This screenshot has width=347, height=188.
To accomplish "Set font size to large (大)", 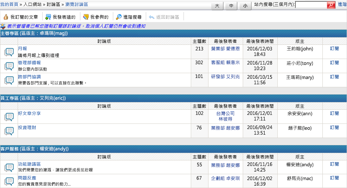I will pyautogui.click(x=217, y=6).
